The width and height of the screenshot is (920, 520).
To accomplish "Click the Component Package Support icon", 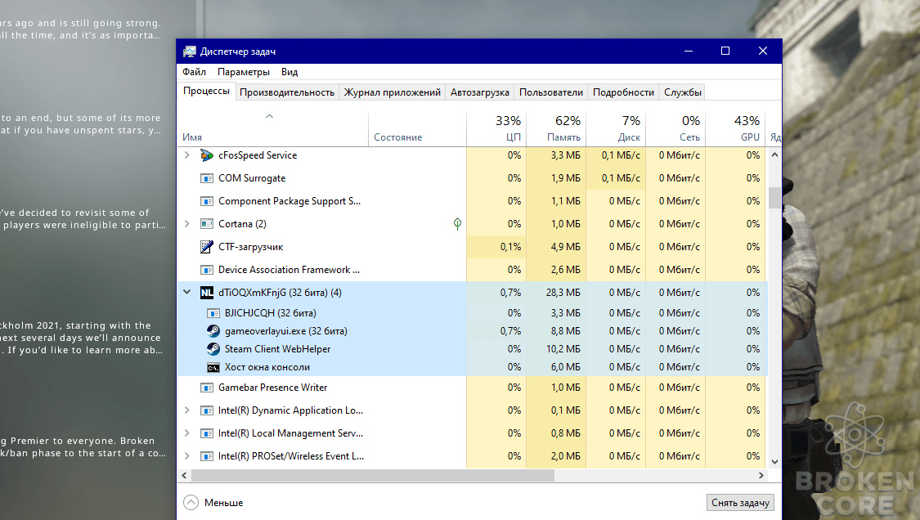I will pos(207,201).
